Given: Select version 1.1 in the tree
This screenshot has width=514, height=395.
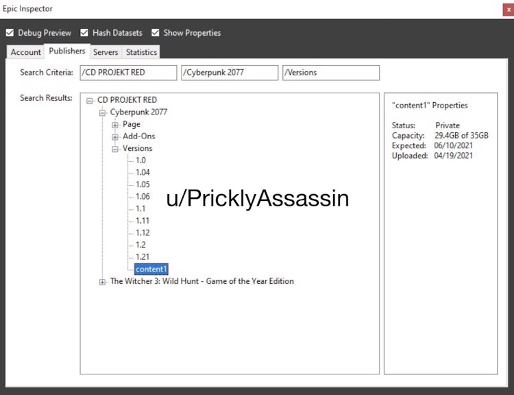Looking at the screenshot, I should click(x=140, y=208).
